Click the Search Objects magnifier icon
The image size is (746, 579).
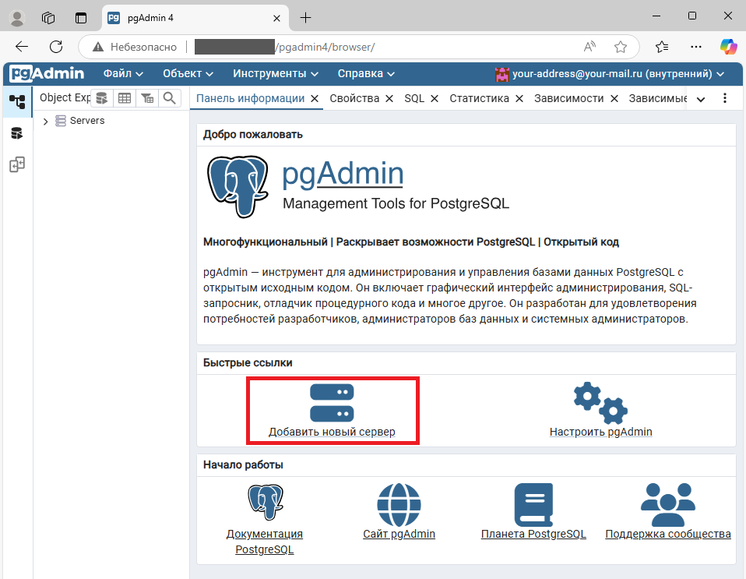point(170,98)
